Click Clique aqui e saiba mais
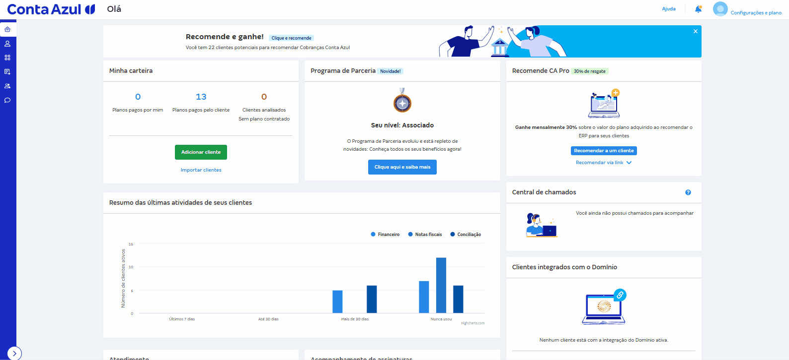Image resolution: width=789 pixels, height=360 pixels. [x=402, y=167]
